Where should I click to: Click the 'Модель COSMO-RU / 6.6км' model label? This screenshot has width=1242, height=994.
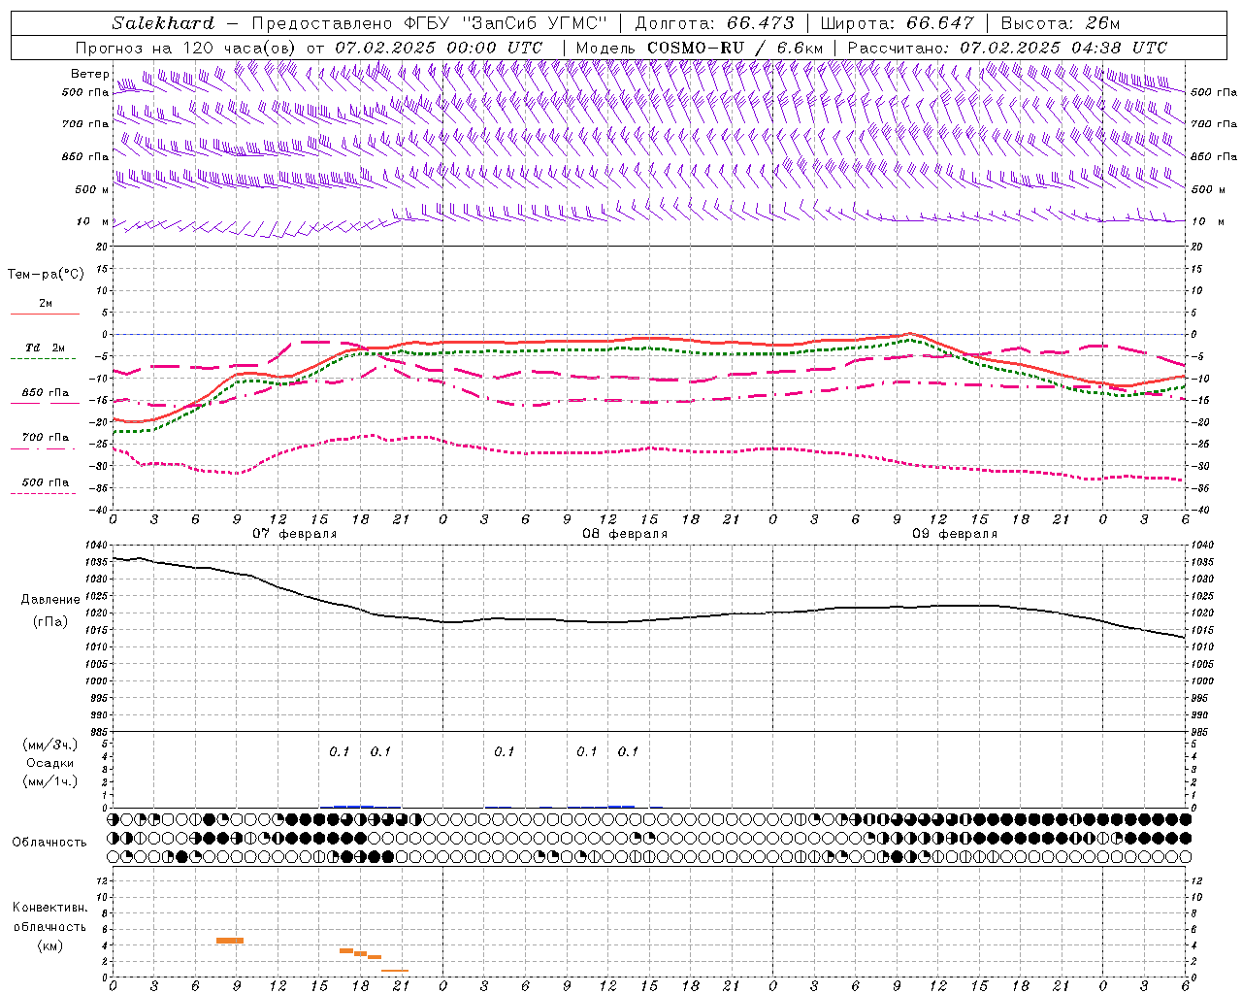click(x=699, y=48)
